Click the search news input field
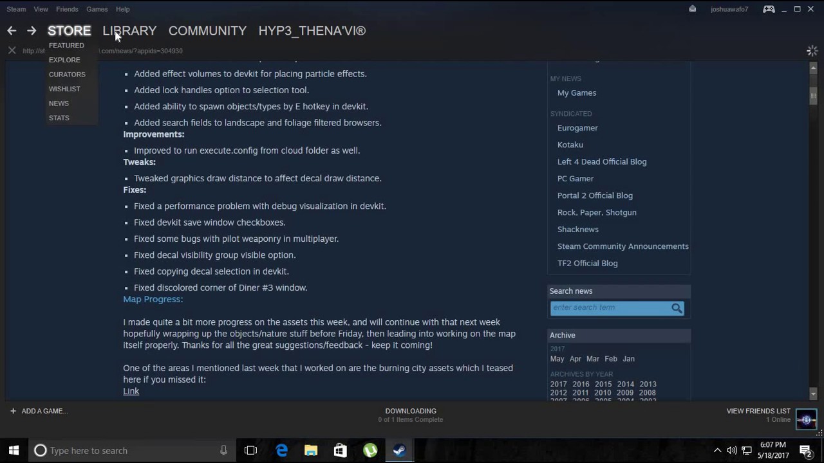824x463 pixels. (x=610, y=308)
